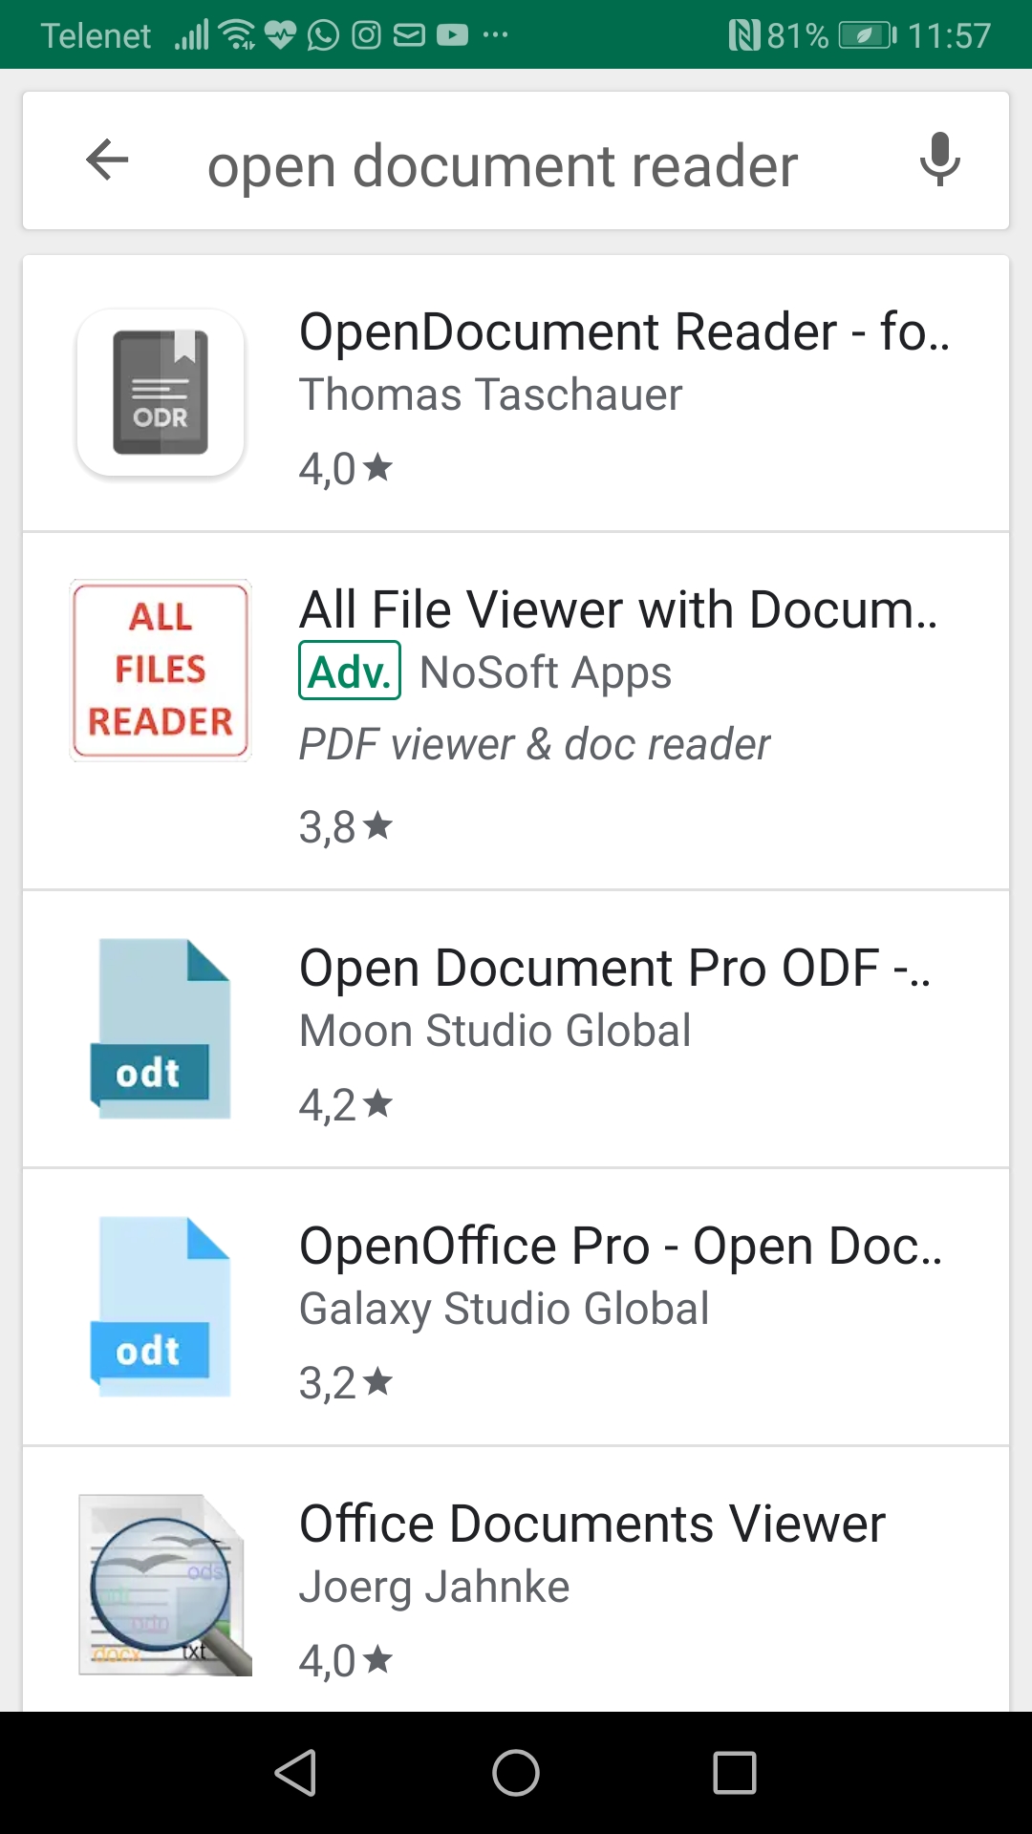Tap the back arrow in search bar
Screen dimensions: 1032x1834
pos(107,160)
